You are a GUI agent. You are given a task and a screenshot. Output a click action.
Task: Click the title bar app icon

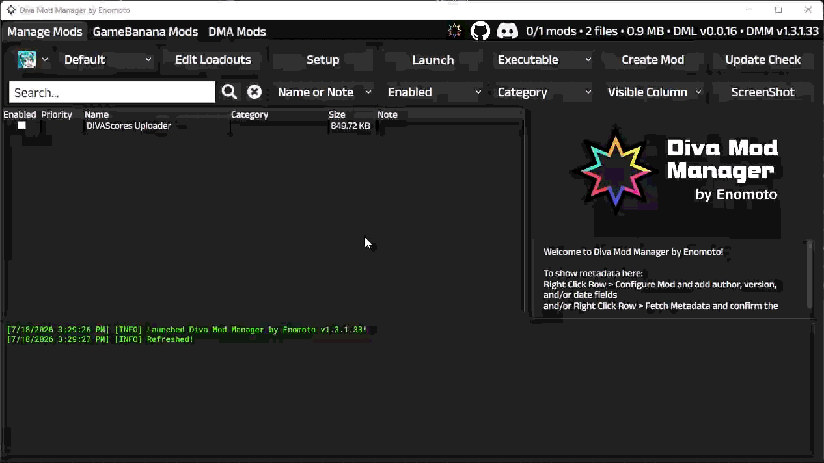10,10
